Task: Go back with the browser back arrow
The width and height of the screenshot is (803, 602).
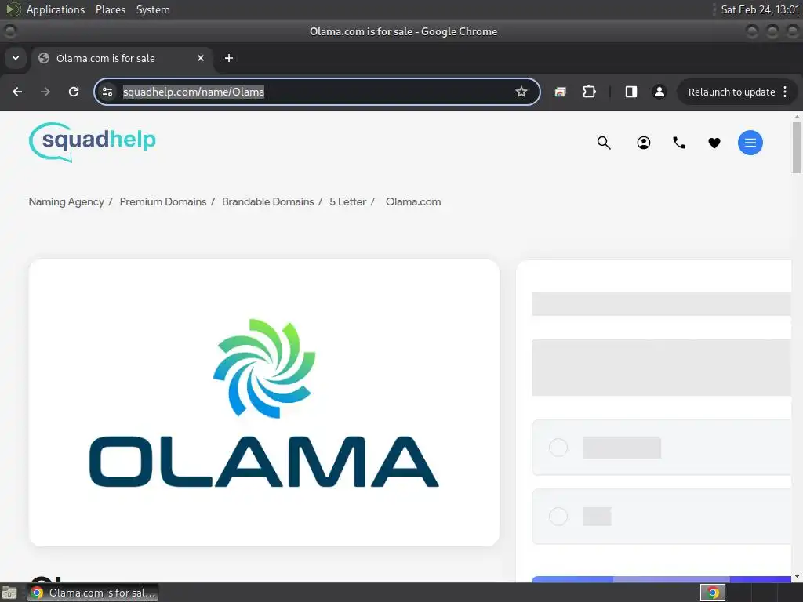Action: point(17,92)
